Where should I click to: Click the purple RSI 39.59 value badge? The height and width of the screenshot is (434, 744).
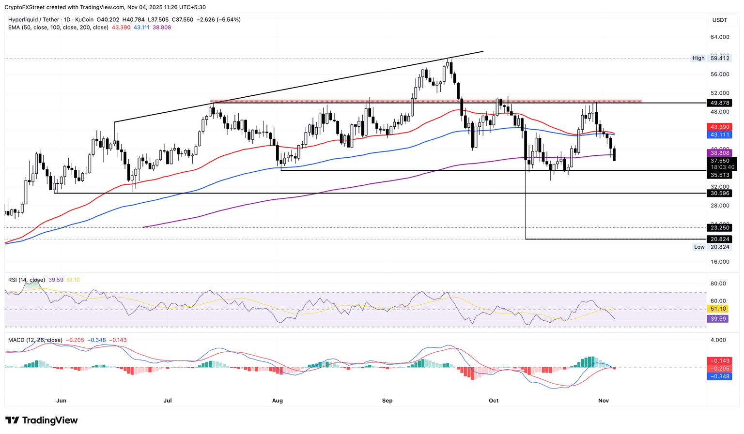(x=718, y=318)
